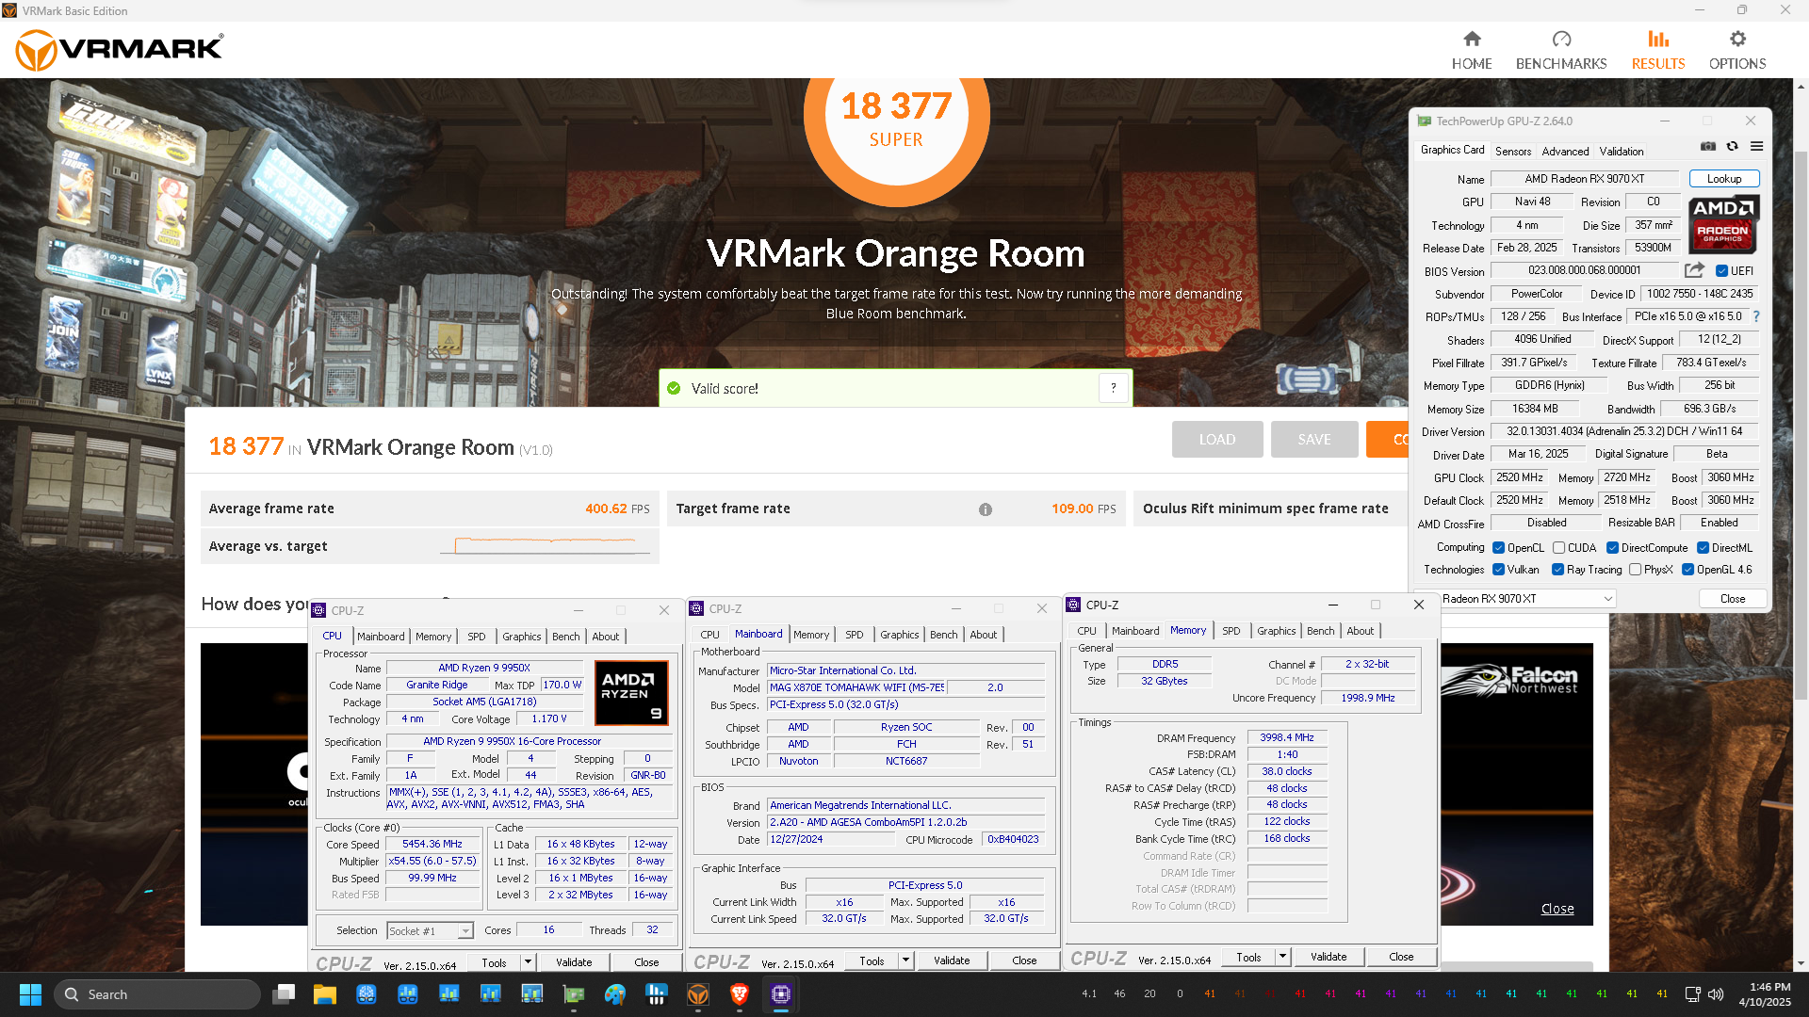Open GPU-Z from the taskbar
Viewport: 1809px width, 1017px height.
(574, 994)
